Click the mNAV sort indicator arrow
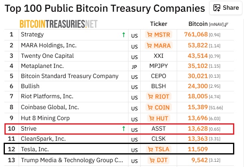Image resolution: width=244 pixels, height=167 pixels. [226, 24]
